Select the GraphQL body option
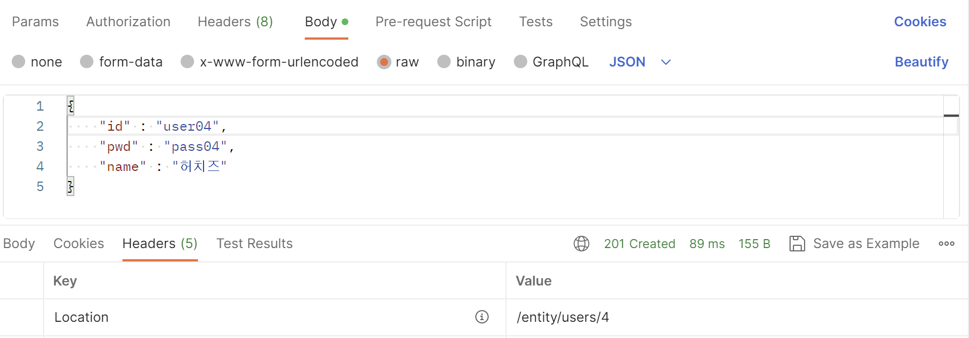Screen dimensions: 969x338 (551, 61)
